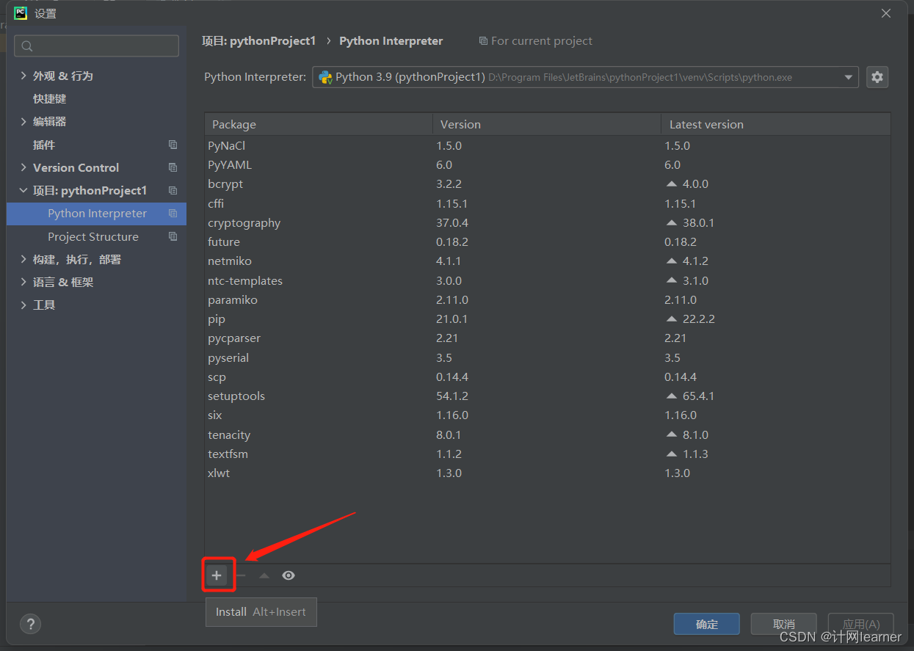Select the pyserial package row
The image size is (914, 651).
coord(548,357)
